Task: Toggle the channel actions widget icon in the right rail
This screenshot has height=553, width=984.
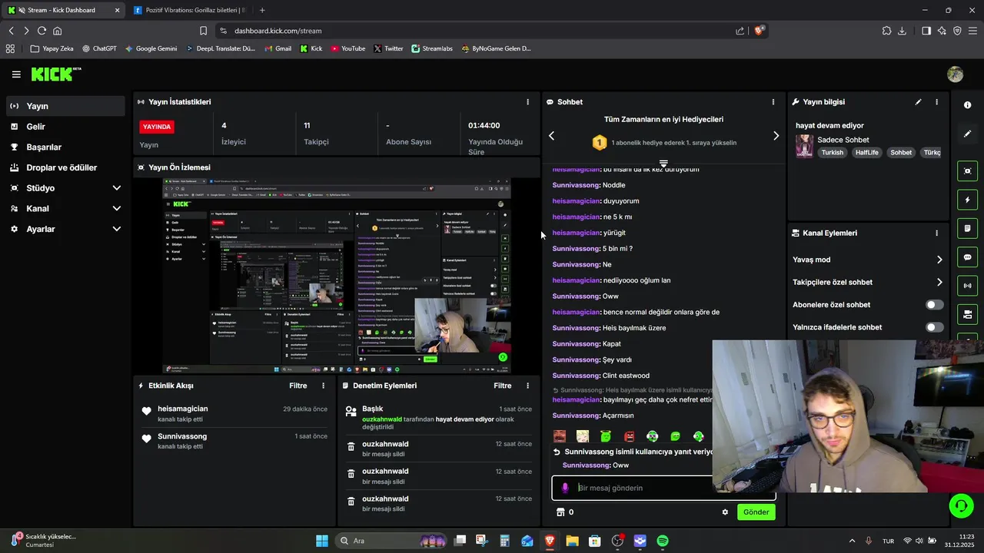Action: click(967, 314)
